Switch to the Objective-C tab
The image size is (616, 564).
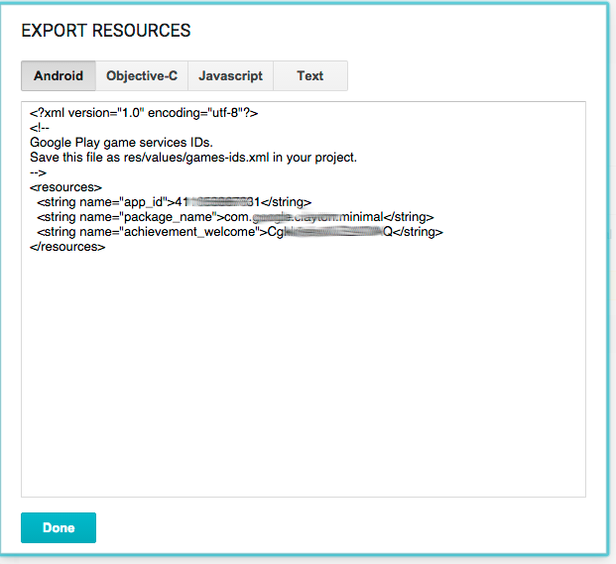pos(142,75)
